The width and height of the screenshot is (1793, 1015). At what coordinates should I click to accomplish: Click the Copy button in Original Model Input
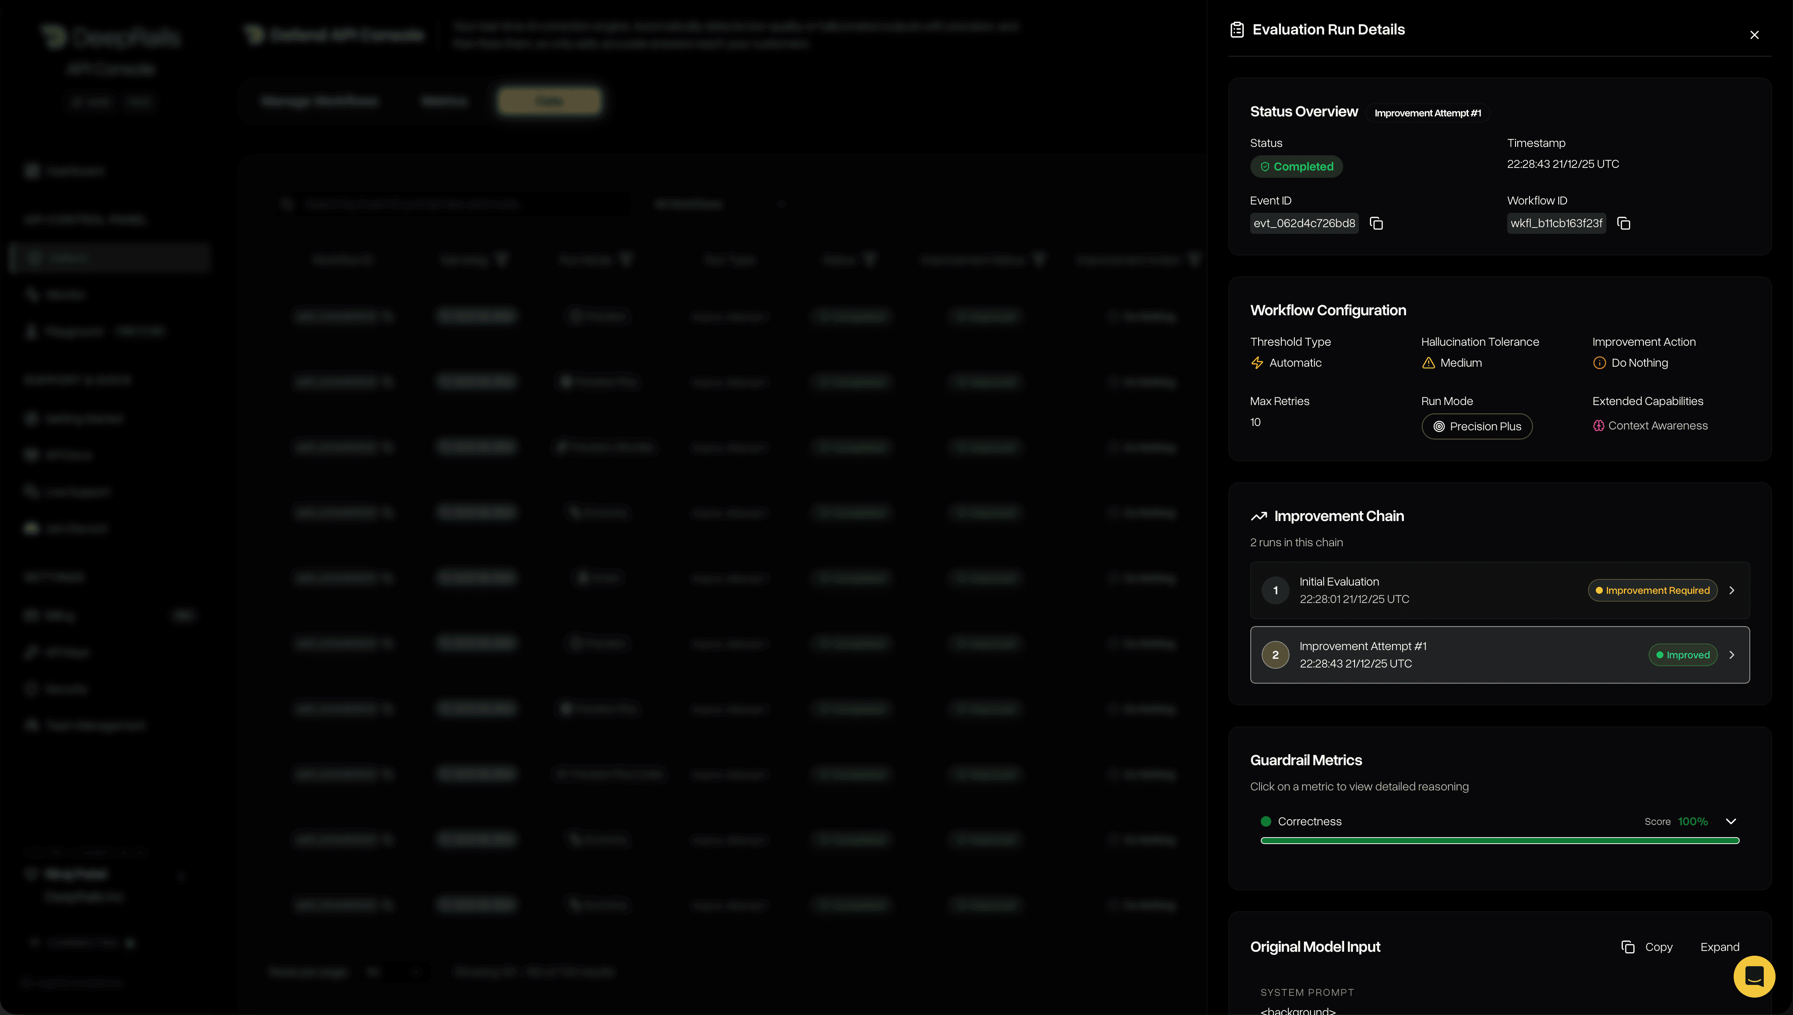point(1647,947)
